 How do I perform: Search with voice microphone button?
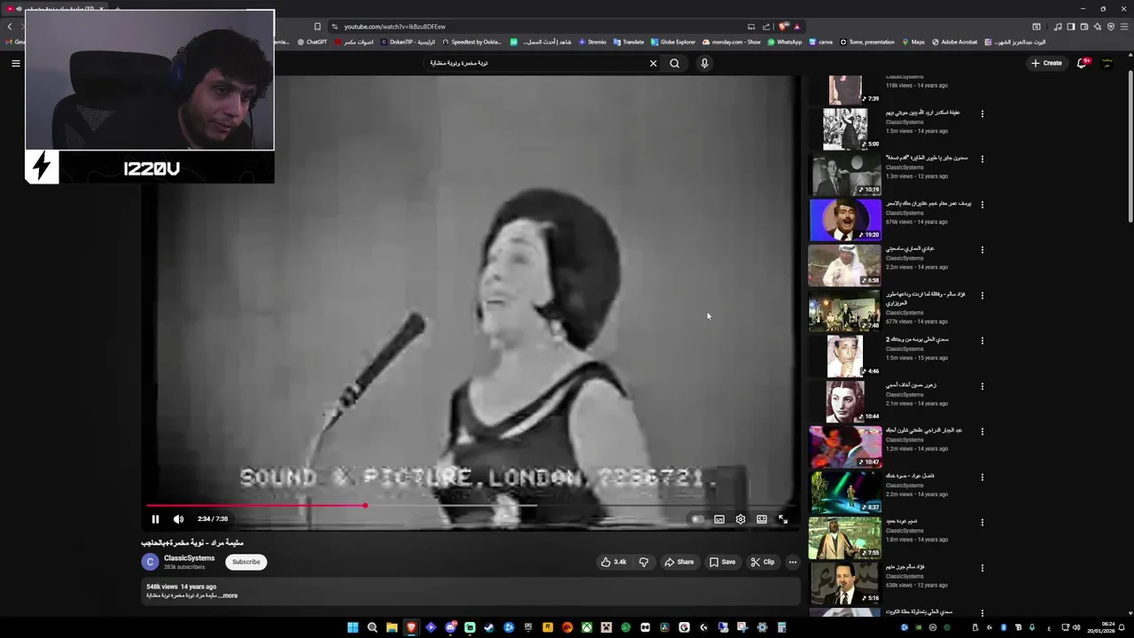(704, 63)
